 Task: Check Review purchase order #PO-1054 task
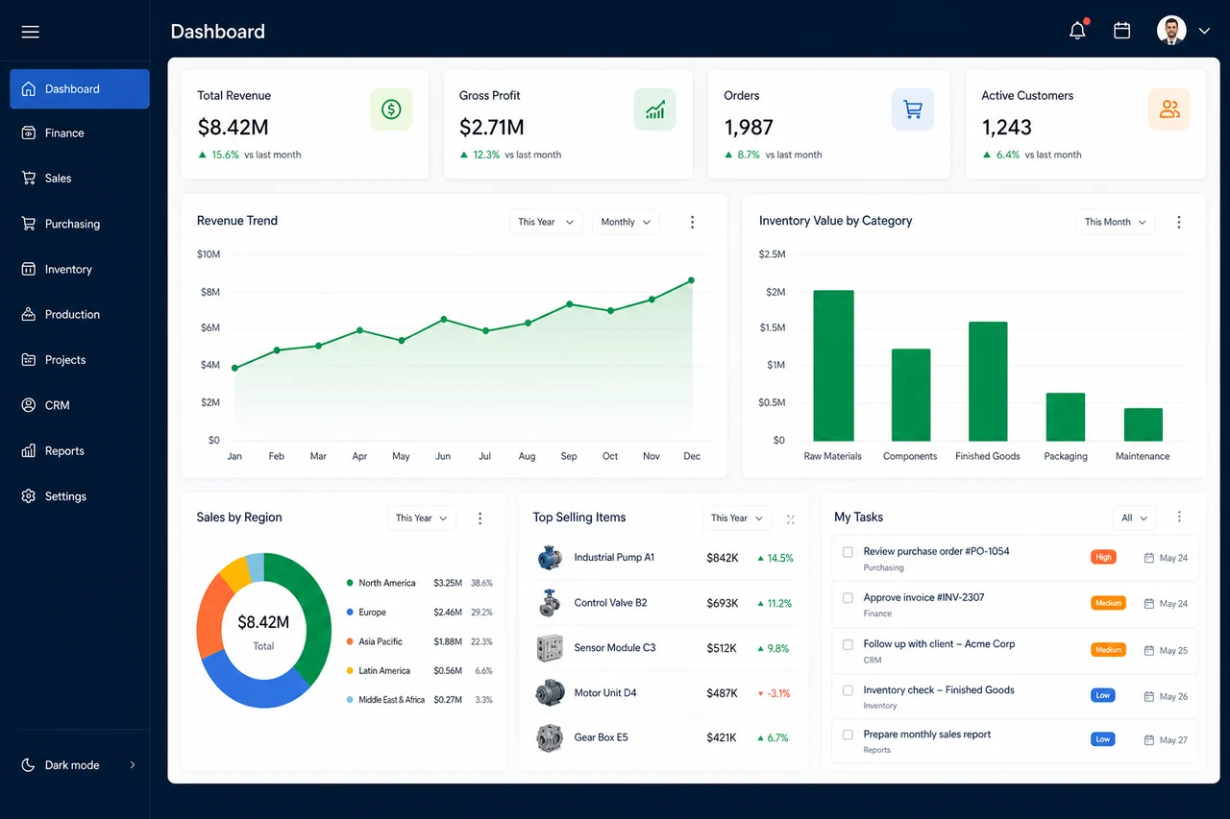tap(848, 552)
